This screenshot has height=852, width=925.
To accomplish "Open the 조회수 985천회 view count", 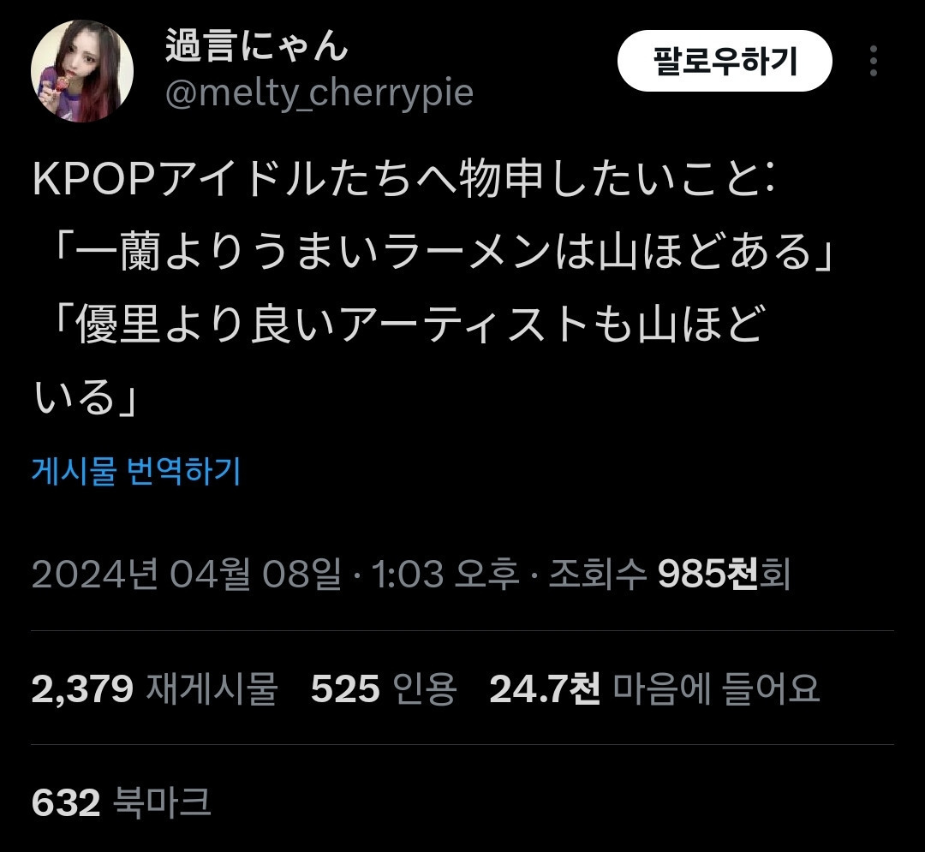I will coord(670,574).
